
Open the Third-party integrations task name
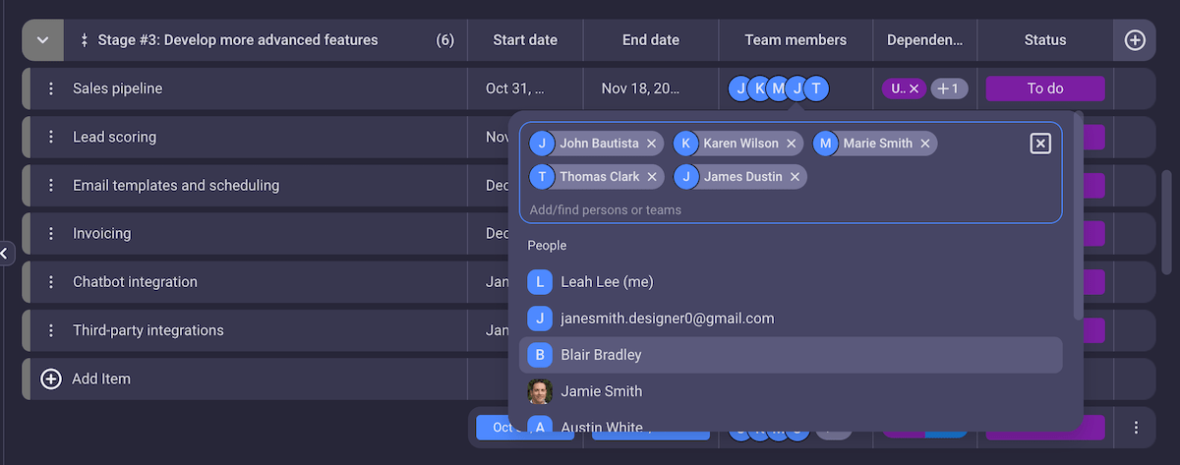click(148, 330)
